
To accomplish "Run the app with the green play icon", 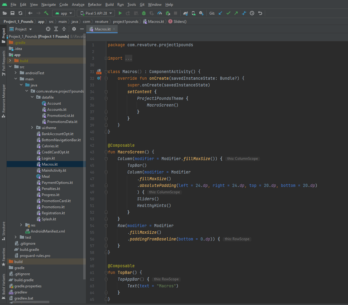I will [120, 13].
